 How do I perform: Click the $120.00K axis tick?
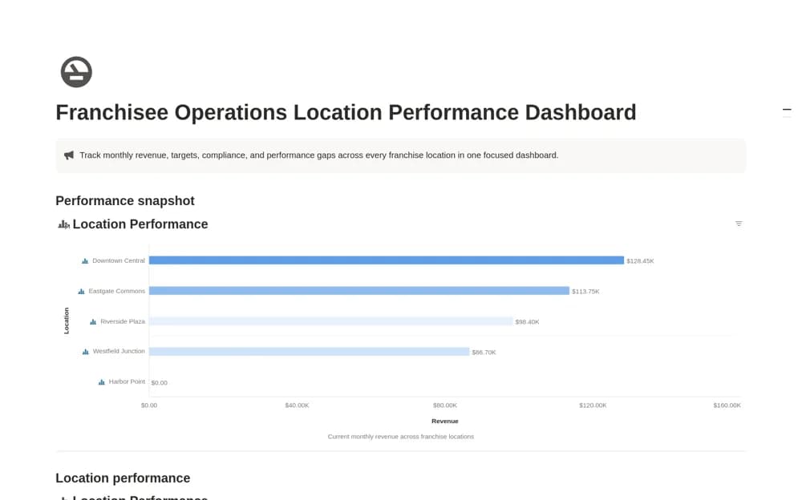coord(593,405)
